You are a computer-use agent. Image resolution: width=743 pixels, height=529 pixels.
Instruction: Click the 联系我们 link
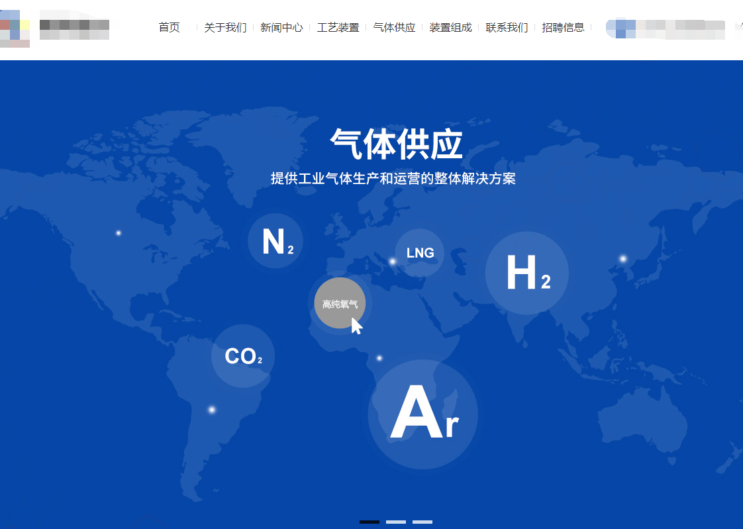click(x=507, y=27)
